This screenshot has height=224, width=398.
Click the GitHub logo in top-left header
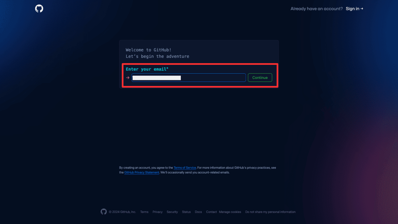tap(39, 9)
